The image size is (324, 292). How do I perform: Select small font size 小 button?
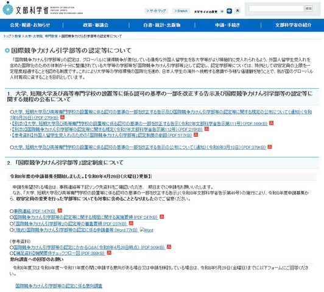[x=222, y=12]
